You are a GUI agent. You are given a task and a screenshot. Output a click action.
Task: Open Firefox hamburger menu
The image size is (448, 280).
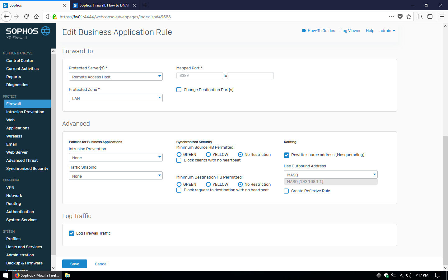442,16
